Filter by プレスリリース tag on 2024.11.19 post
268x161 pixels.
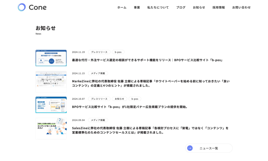tap(99, 52)
